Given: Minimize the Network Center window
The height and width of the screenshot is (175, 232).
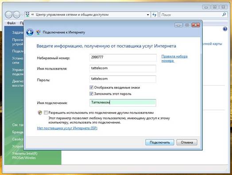Looking at the screenshot, I should (x=206, y=7).
